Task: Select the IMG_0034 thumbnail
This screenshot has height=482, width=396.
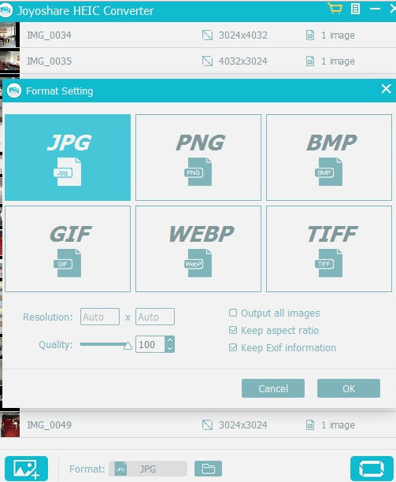Action: 9,35
